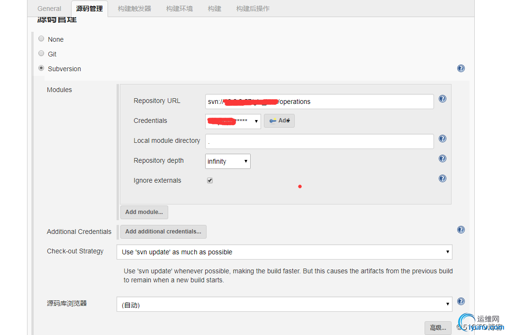507x335 pixels.
Task: Click the Additional Credentials label
Action: 79,232
